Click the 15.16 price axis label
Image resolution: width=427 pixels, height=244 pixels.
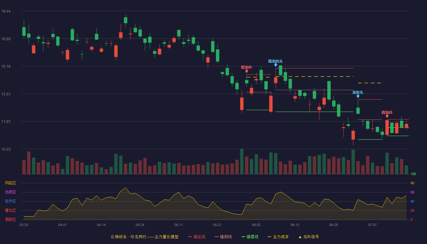pyautogui.click(x=6, y=66)
